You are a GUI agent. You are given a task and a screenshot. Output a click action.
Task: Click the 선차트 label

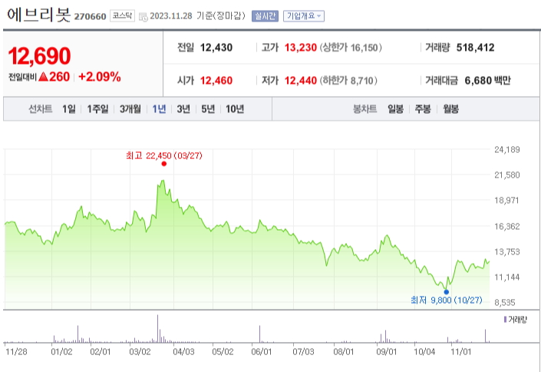(41, 109)
